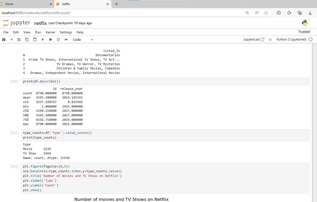Activate the Read aloud icon

(257, 13)
